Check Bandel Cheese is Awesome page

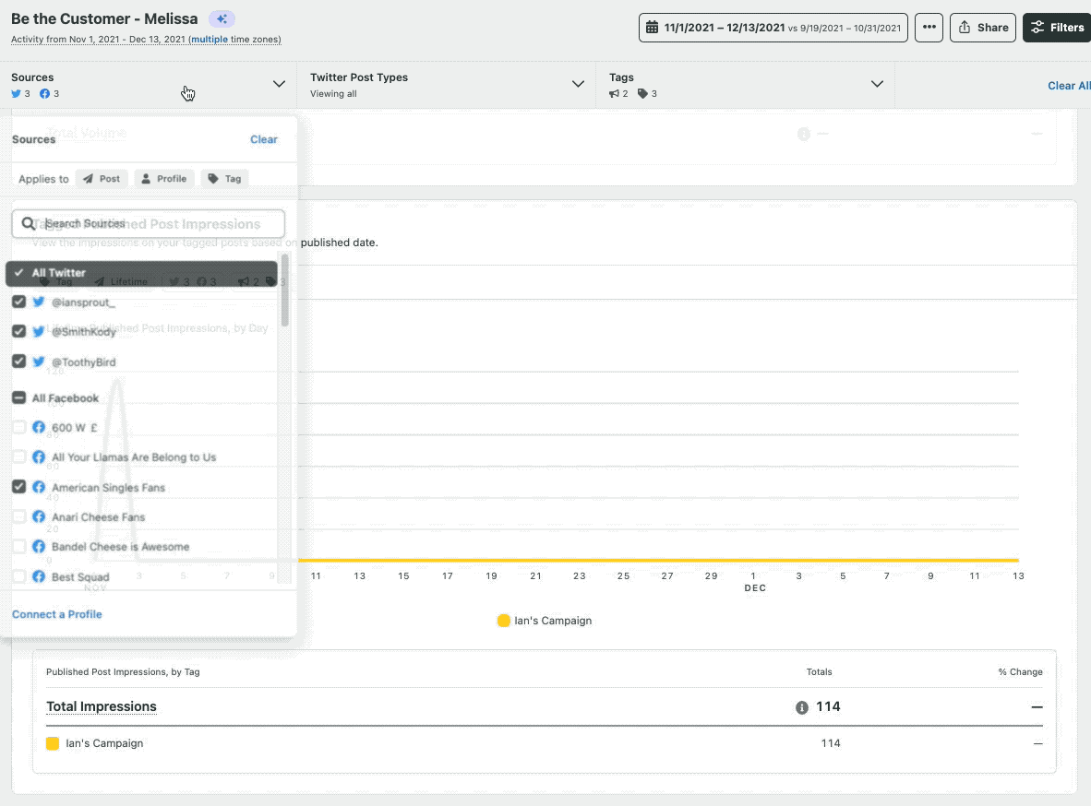pyautogui.click(x=18, y=547)
